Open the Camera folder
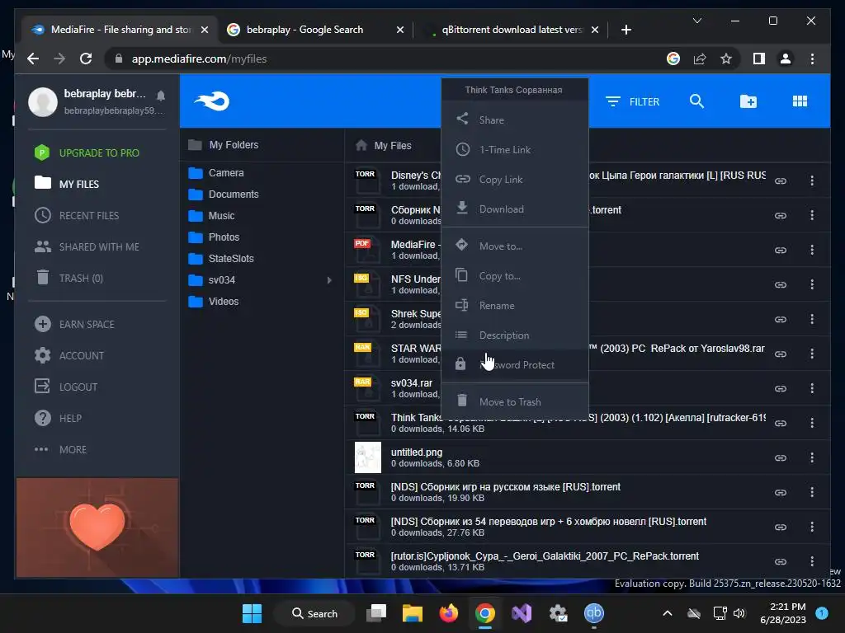845x633 pixels. point(216,173)
